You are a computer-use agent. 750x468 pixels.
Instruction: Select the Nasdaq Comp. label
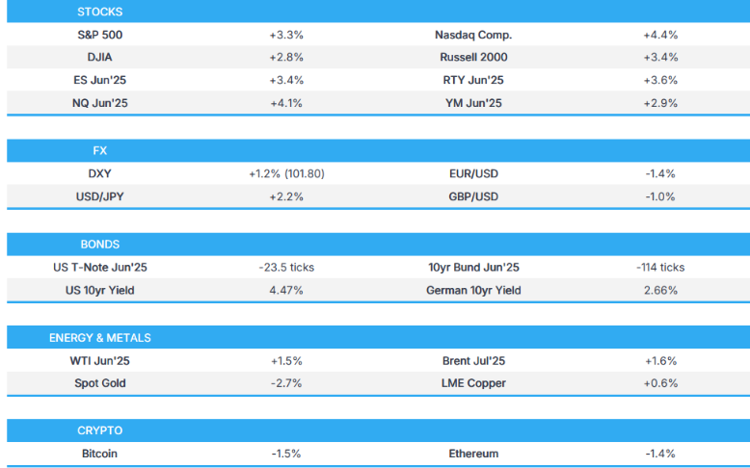[x=473, y=35]
